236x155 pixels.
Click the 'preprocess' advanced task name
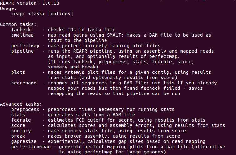click(x=25, y=109)
